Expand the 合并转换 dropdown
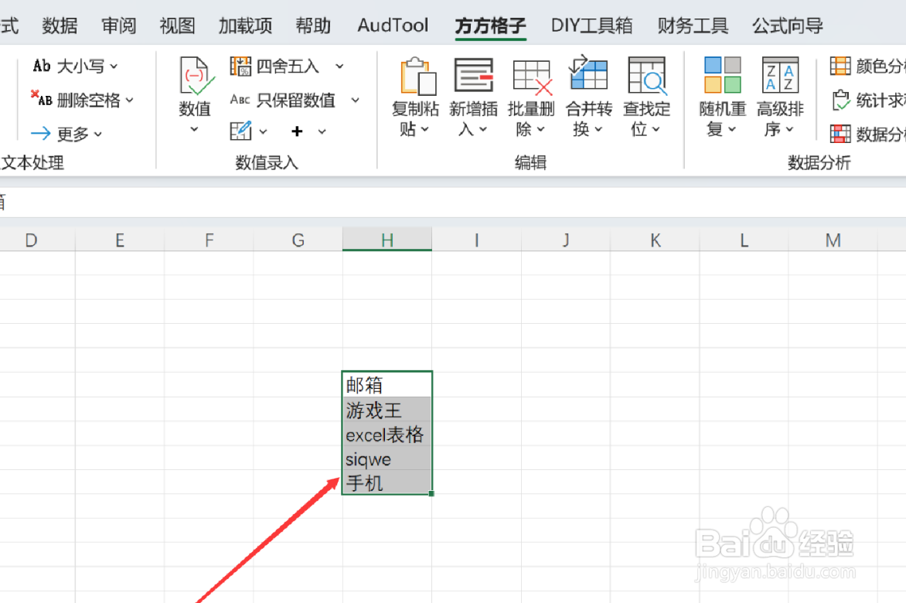Viewport: 906px width, 603px height. pyautogui.click(x=598, y=129)
